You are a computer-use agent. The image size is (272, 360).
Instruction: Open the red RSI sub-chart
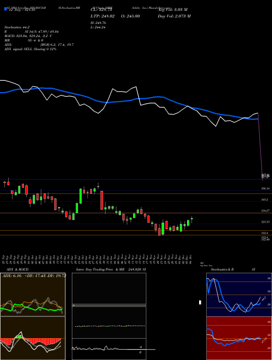(x=239, y=338)
